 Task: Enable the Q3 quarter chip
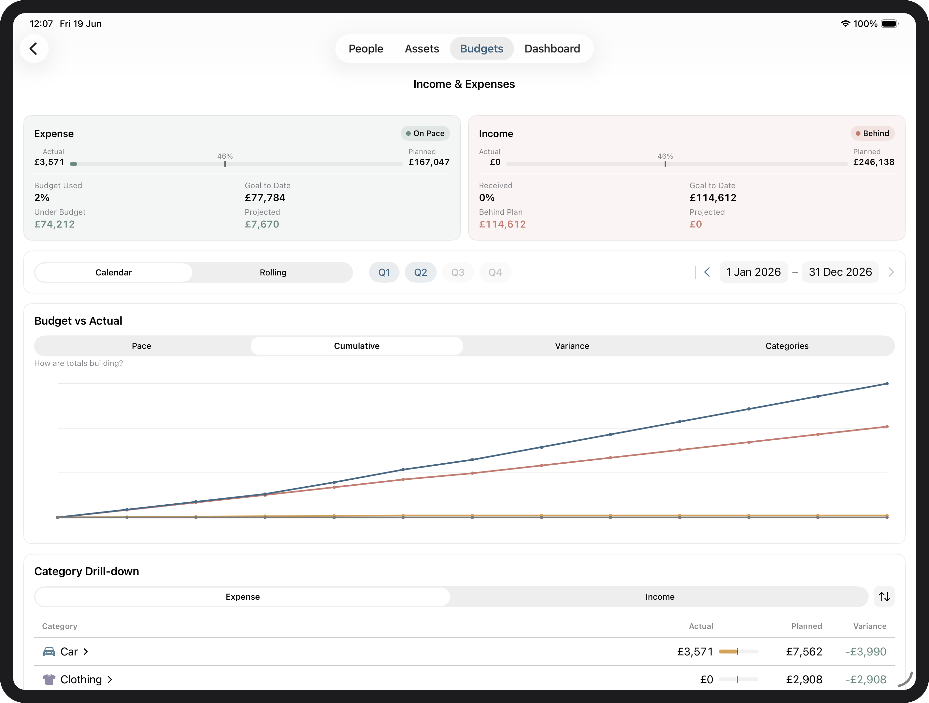(x=458, y=272)
